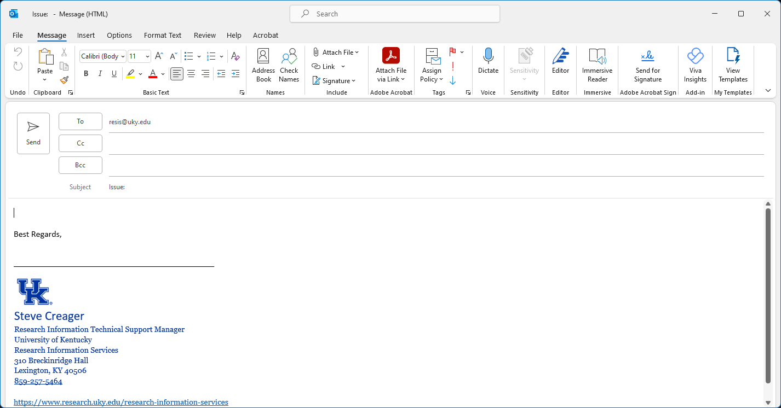
Task: Click the Format Painter brush icon
Action: click(64, 80)
